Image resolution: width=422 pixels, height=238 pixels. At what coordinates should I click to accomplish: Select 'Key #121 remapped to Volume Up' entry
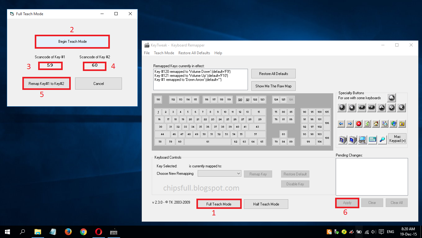191,76
